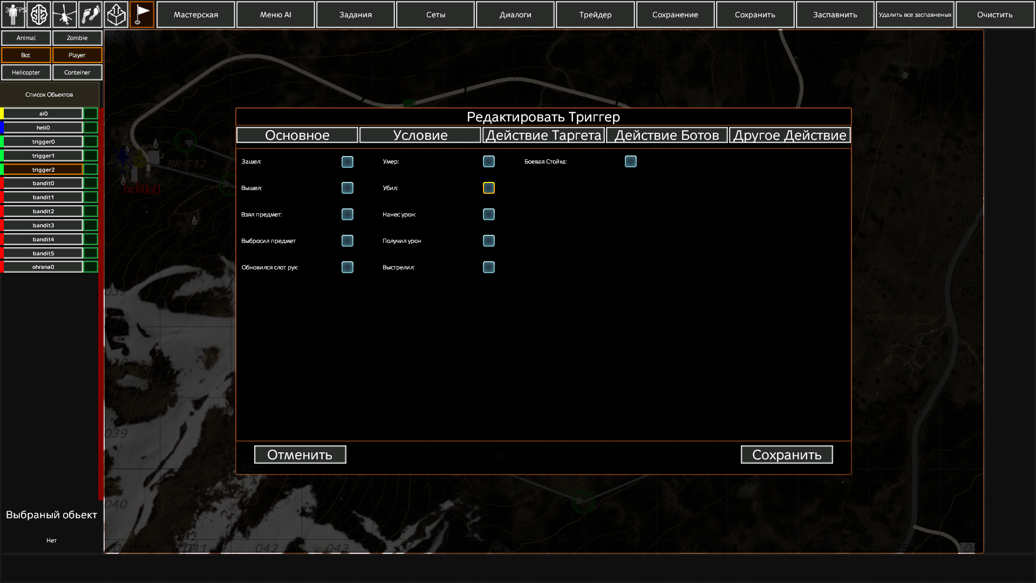Toggle the Убил checkbox

(489, 188)
